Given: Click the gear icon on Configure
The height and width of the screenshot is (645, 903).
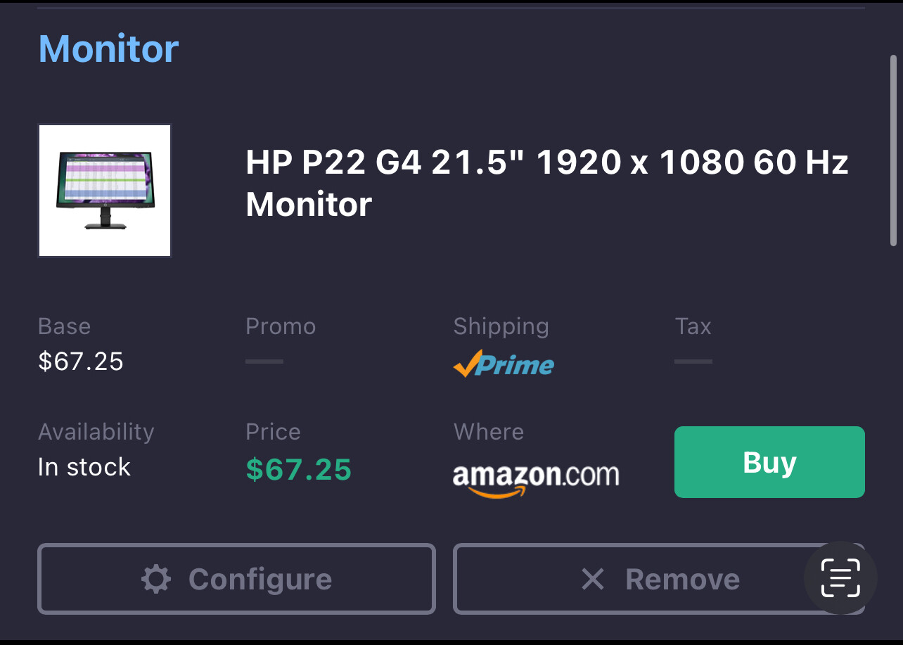Looking at the screenshot, I should click(156, 580).
